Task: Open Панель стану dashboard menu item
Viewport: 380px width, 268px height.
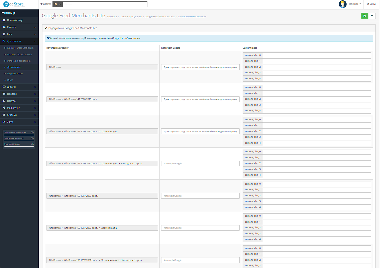Action: point(19,20)
